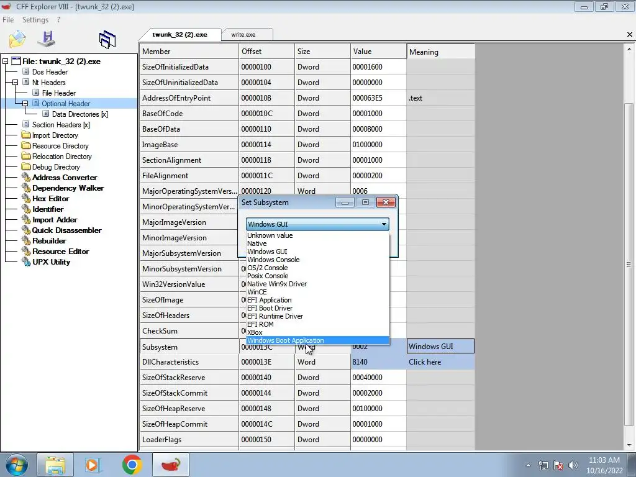Click the Import Directory folder icon

(x=26, y=135)
